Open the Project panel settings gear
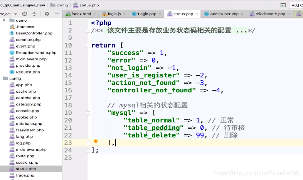Screen dimensions: 303x180 click(47, 14)
